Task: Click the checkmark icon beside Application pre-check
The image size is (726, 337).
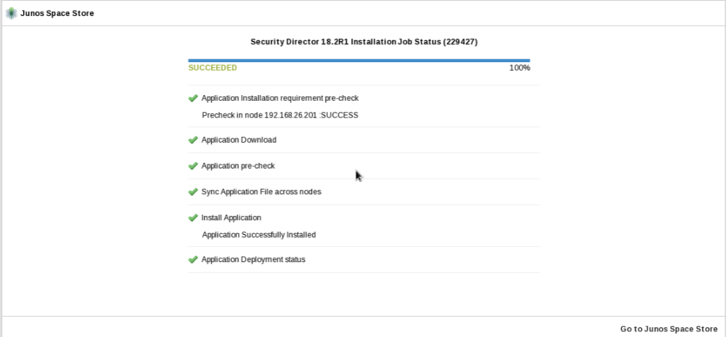Action: tap(193, 166)
